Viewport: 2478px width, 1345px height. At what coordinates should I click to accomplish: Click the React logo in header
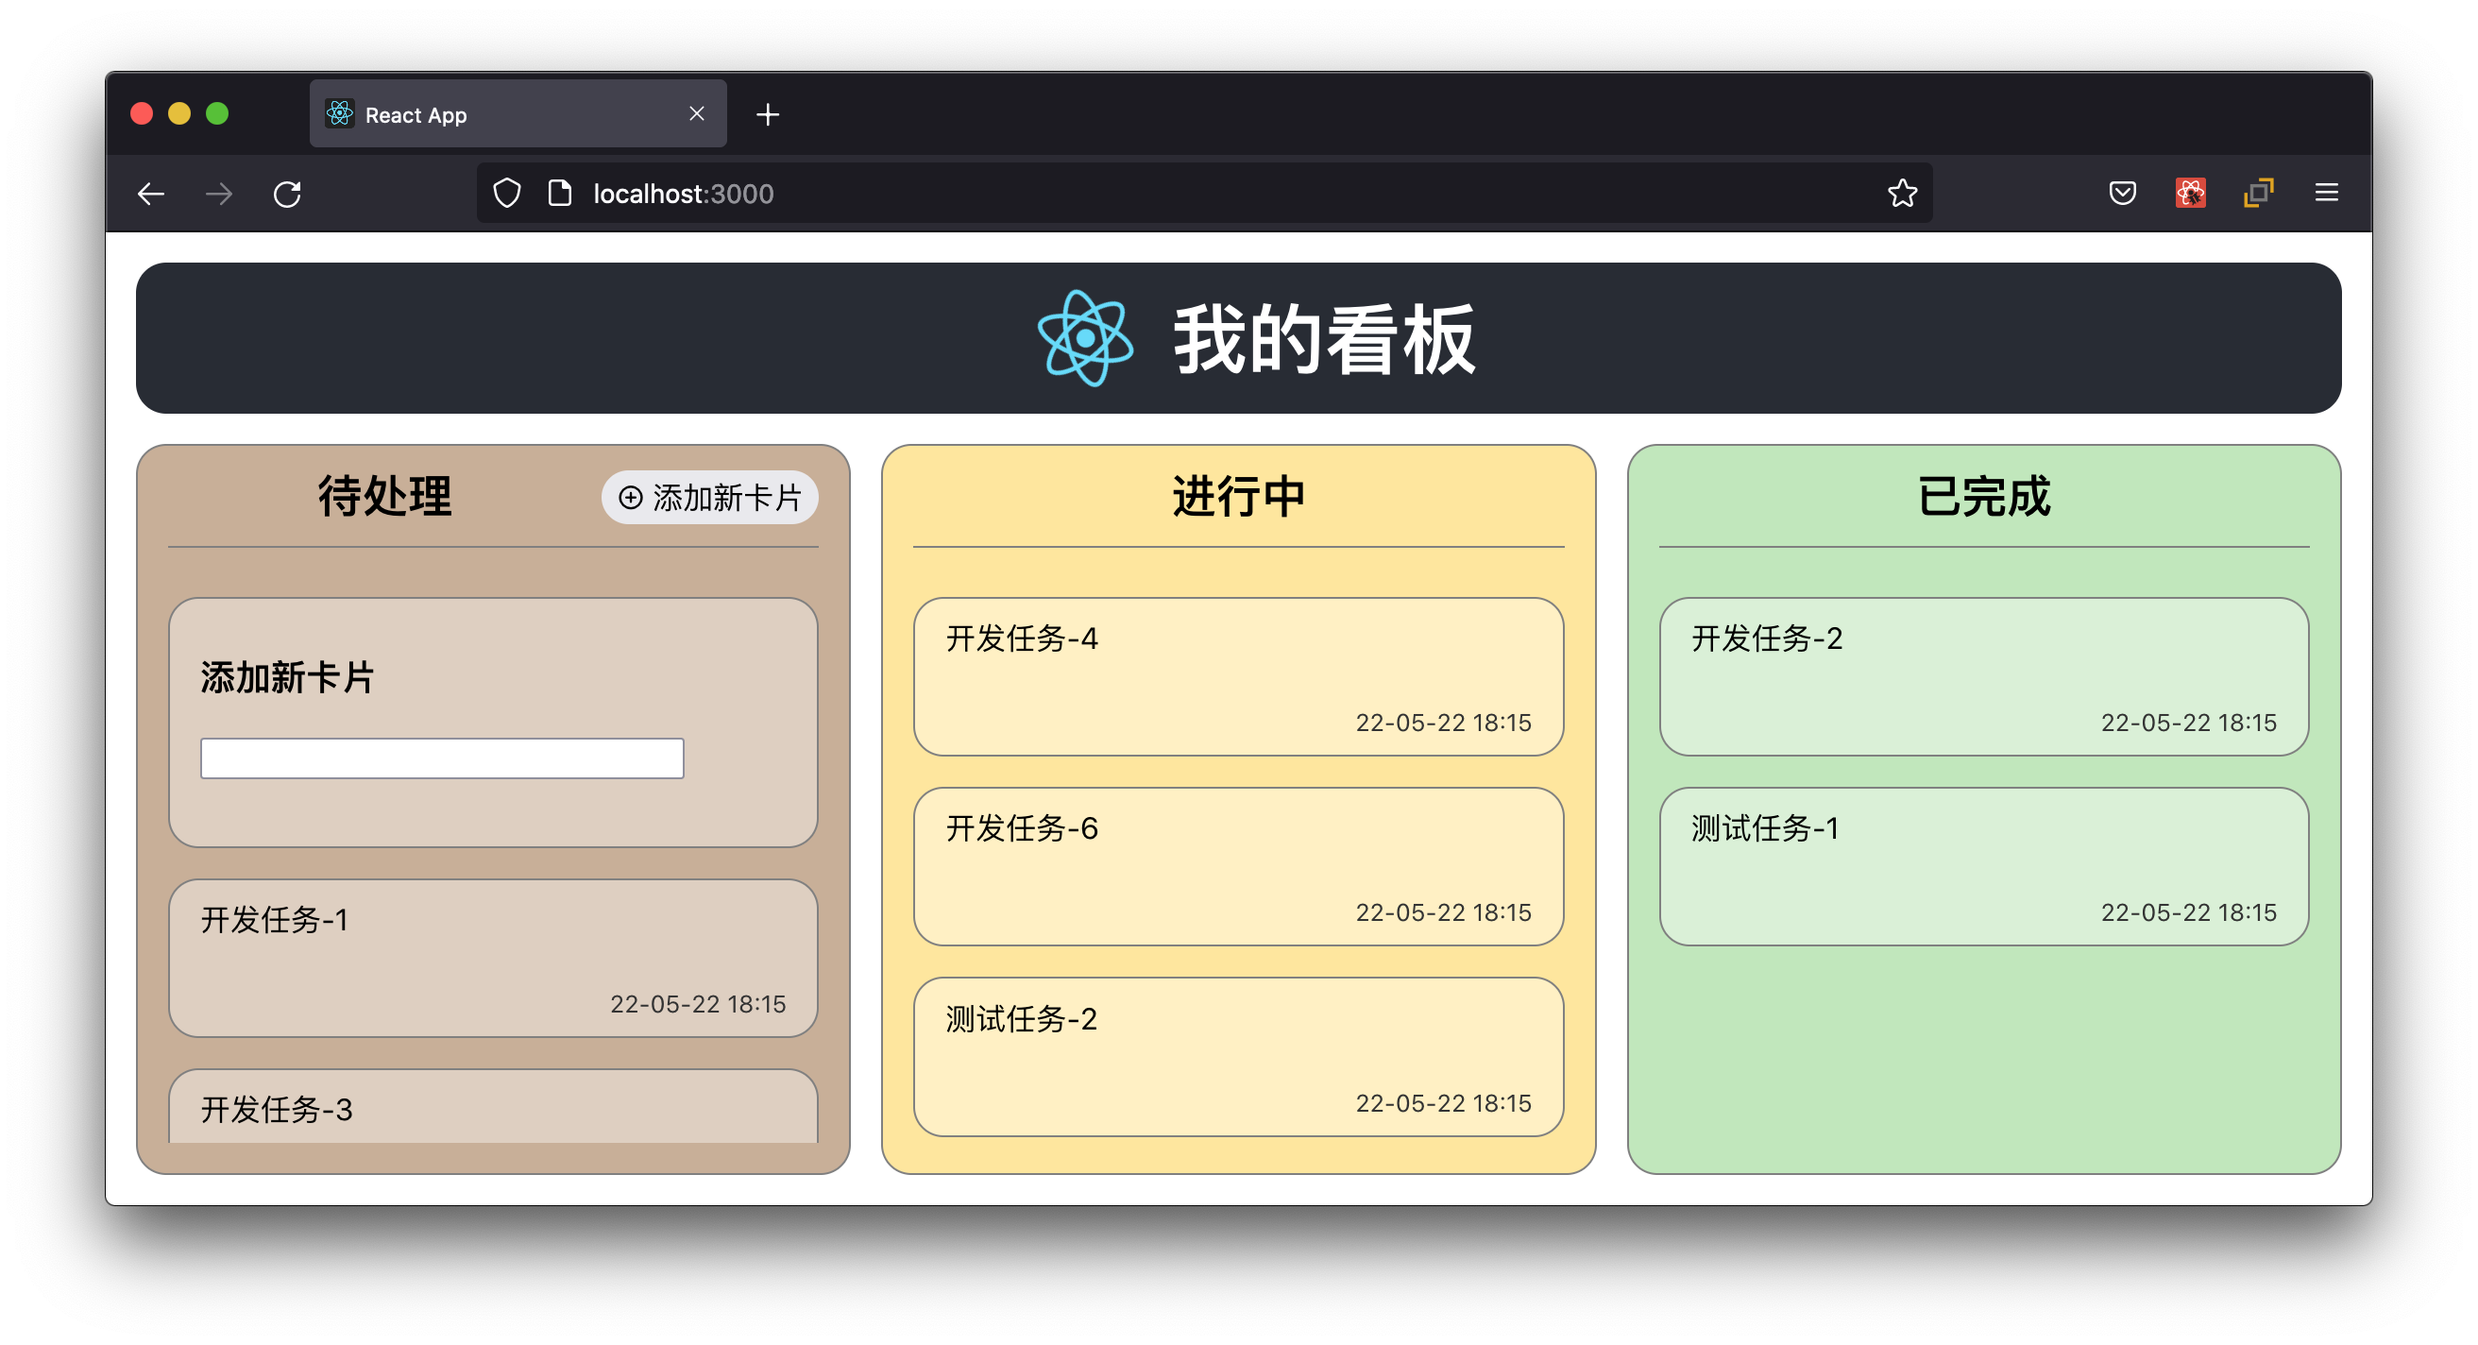1085,339
